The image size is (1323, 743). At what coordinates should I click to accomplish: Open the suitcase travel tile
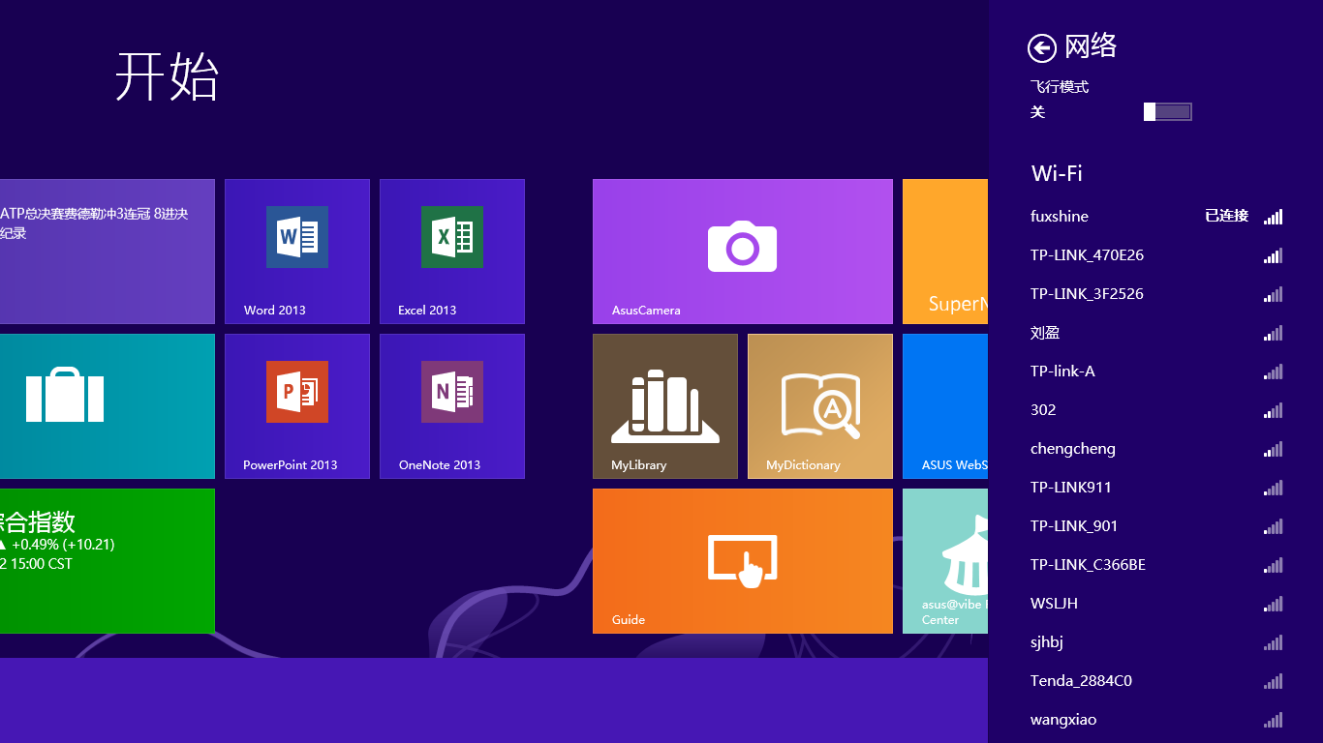click(x=107, y=405)
